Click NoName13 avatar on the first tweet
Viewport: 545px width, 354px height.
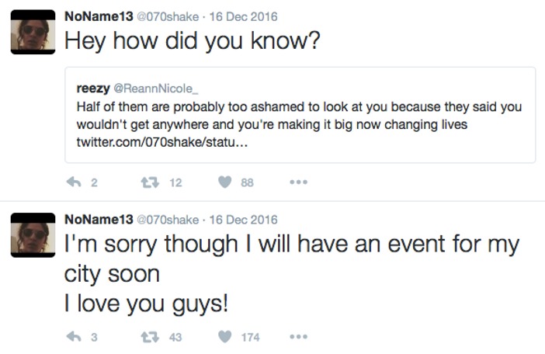click(x=31, y=33)
